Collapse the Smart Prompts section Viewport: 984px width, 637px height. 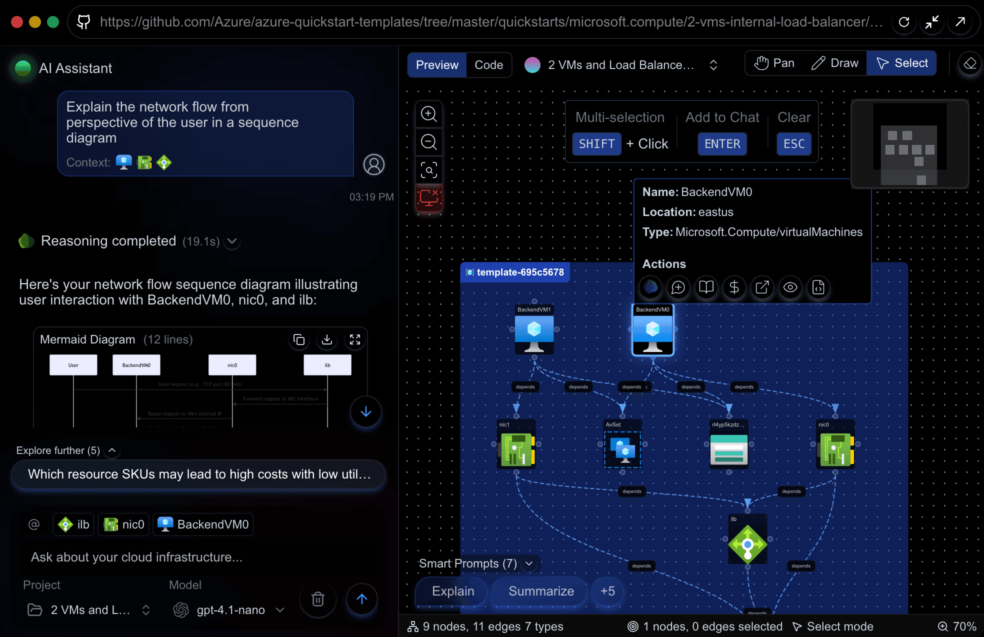[529, 563]
